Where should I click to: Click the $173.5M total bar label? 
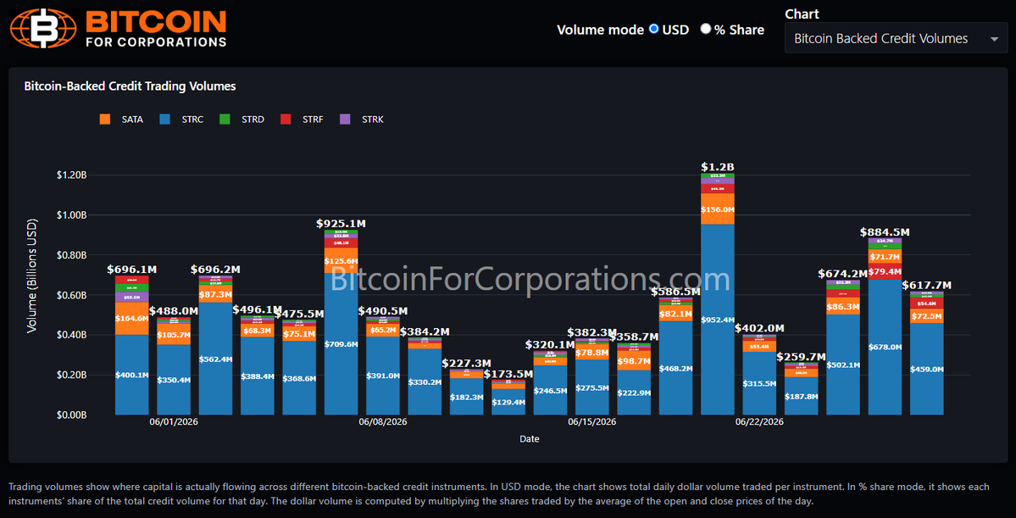pos(508,374)
